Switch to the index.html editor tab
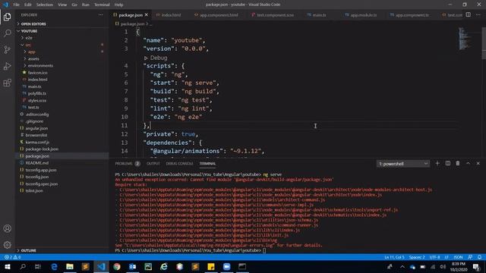Image resolution: width=486 pixels, height=273 pixels. point(171,15)
